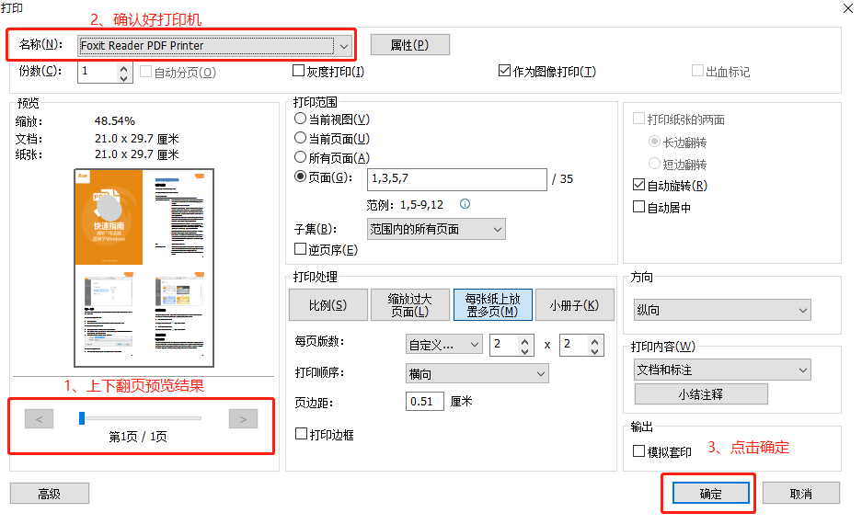
Task: Open the 方向 orientation dropdown
Action: click(722, 310)
